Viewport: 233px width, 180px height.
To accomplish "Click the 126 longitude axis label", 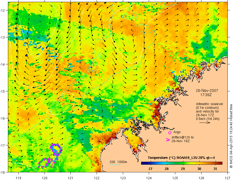I will pyautogui.click(x=201, y=178).
